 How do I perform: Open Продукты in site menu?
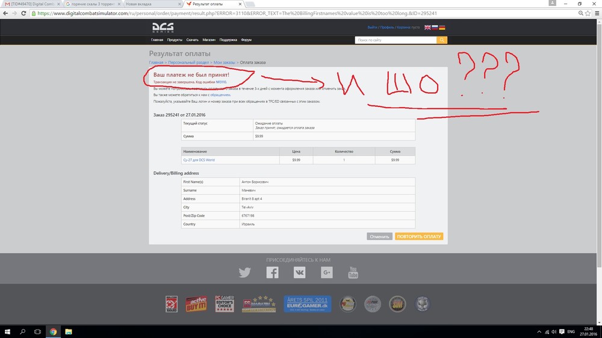click(x=175, y=40)
